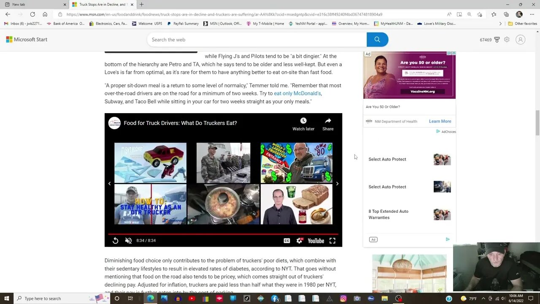540x304 pixels.
Task: Open the Inbox bookmark
Action: (23, 24)
